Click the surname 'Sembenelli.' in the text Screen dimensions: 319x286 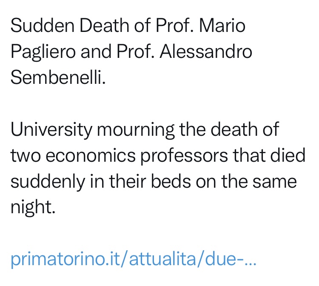click(x=58, y=77)
